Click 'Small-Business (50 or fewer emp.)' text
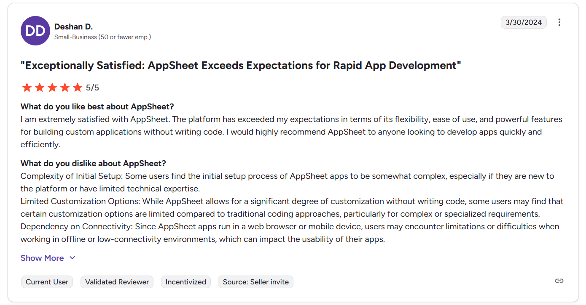 click(x=102, y=37)
